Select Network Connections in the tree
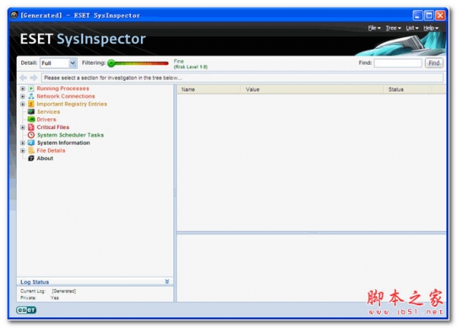 tap(66, 96)
